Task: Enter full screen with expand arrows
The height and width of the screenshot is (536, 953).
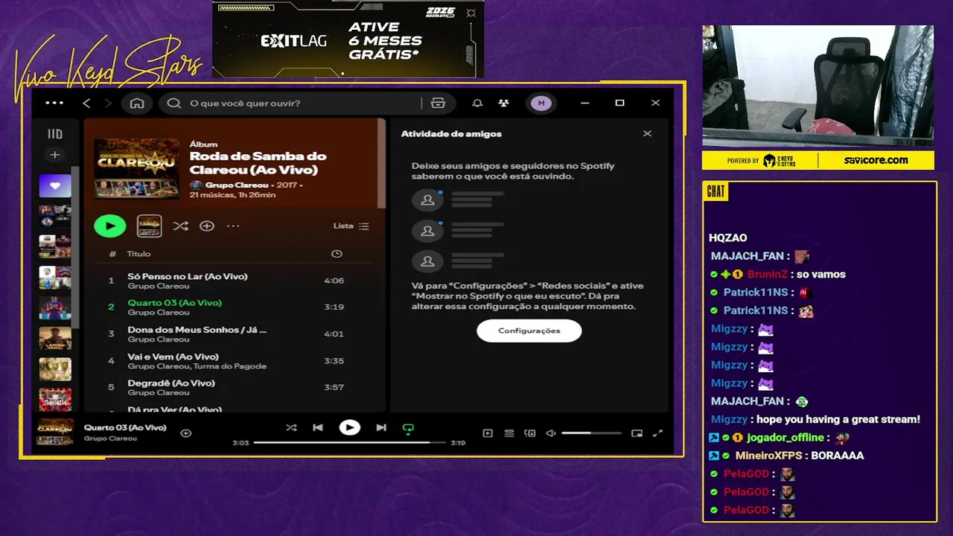Action: 657,433
